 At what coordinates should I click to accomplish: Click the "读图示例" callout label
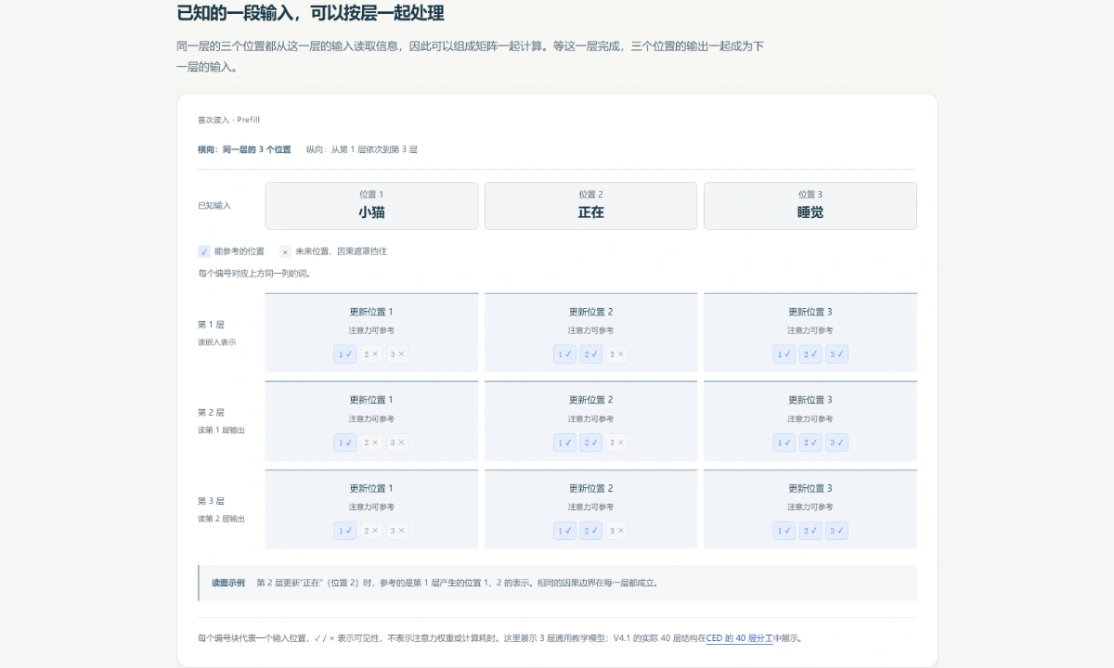coord(228,584)
